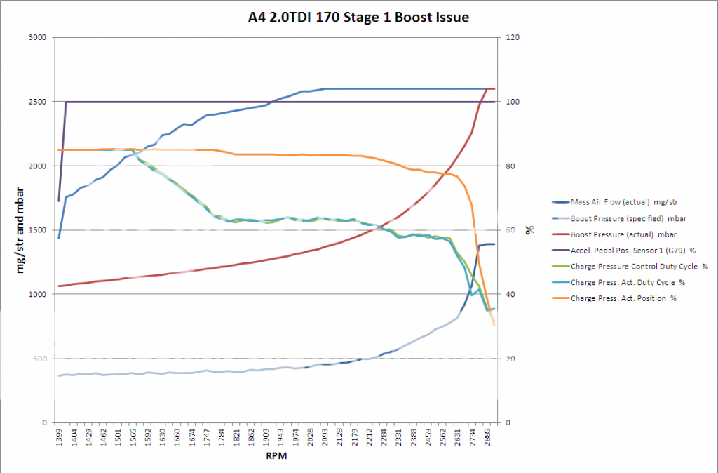Screen dimensions: 718x473
Task: Click the "0" label on the right axis
Action: click(508, 422)
